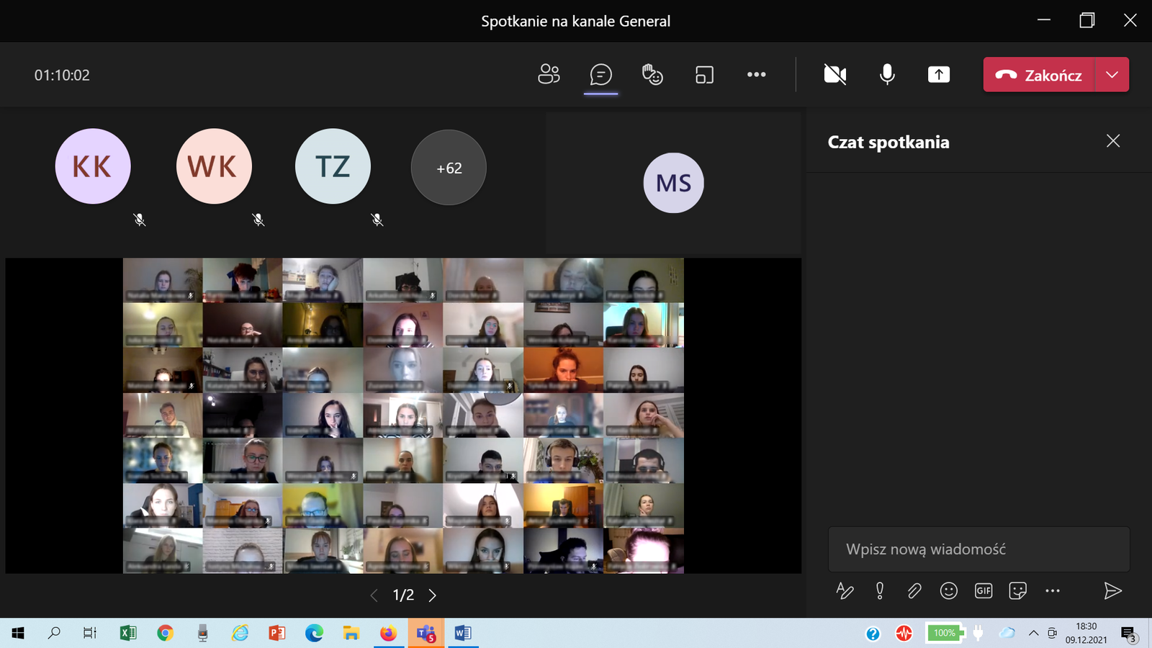Screen dimensions: 1152x648
Task: Open the emoji picker in chat
Action: [x=949, y=591]
